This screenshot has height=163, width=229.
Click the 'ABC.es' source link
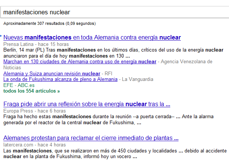coord(26,85)
